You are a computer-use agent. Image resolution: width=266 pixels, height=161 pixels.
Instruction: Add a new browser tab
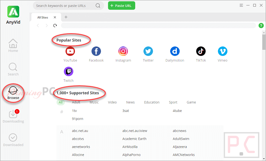pos(66,17)
